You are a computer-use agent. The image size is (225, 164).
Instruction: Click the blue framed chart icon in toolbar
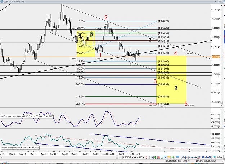tap(165, 158)
